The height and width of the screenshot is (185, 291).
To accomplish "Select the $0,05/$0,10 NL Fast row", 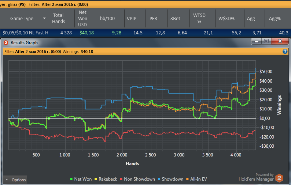I will point(145,33).
